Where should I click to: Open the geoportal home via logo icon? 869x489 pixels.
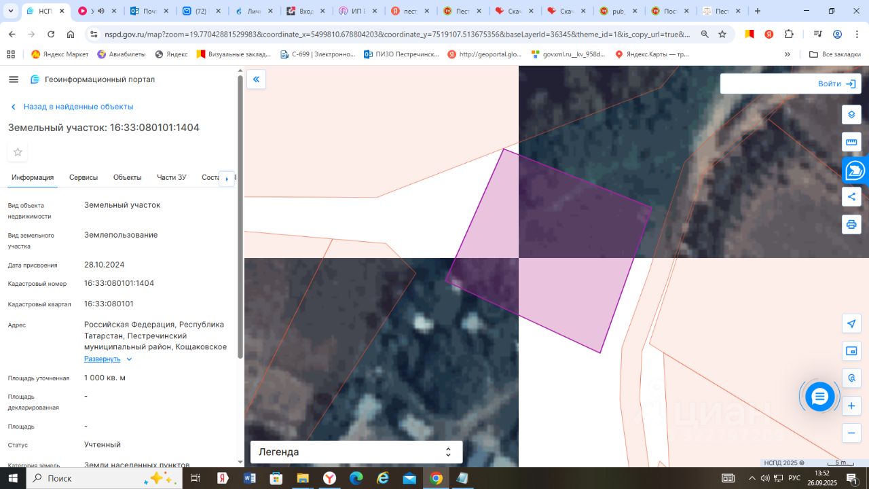[35, 79]
